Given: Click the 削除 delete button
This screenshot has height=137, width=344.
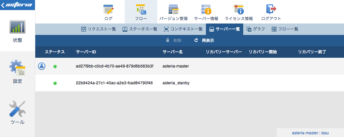Looking at the screenshot, I should point(174,41).
